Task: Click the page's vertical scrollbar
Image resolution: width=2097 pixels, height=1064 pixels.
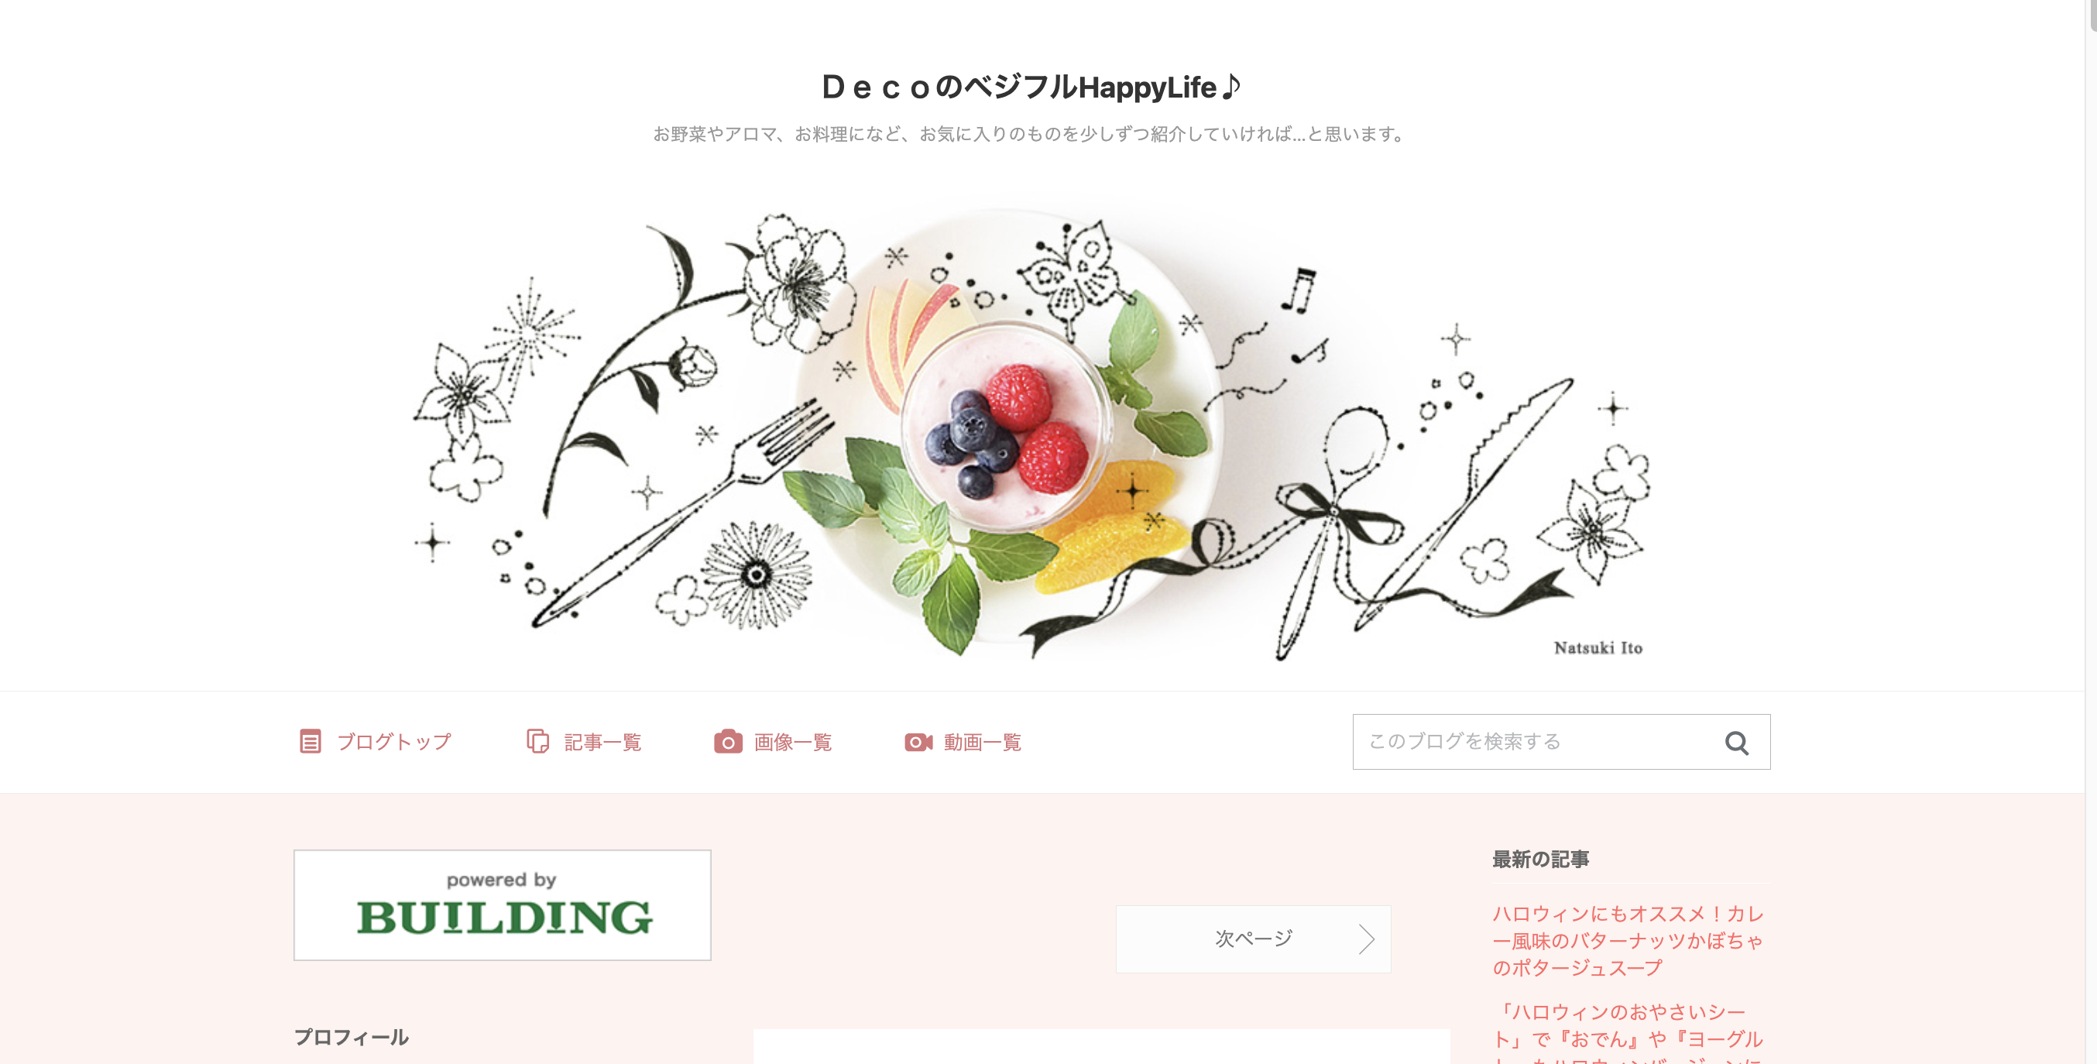Action: (2091, 531)
